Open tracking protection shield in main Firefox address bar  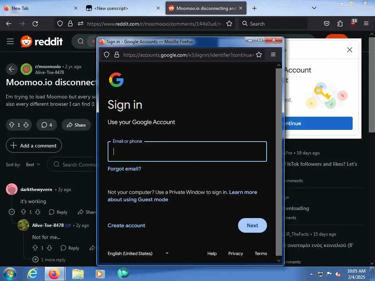coord(60,23)
